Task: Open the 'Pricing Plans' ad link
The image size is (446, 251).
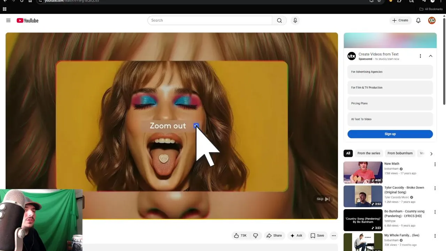Action: [390, 104]
